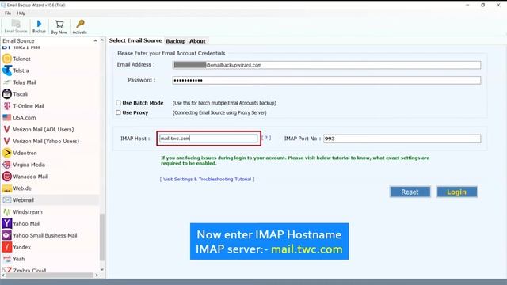This screenshot has width=507, height=285.
Task: Select the Telus Mail icon
Action: (7, 82)
